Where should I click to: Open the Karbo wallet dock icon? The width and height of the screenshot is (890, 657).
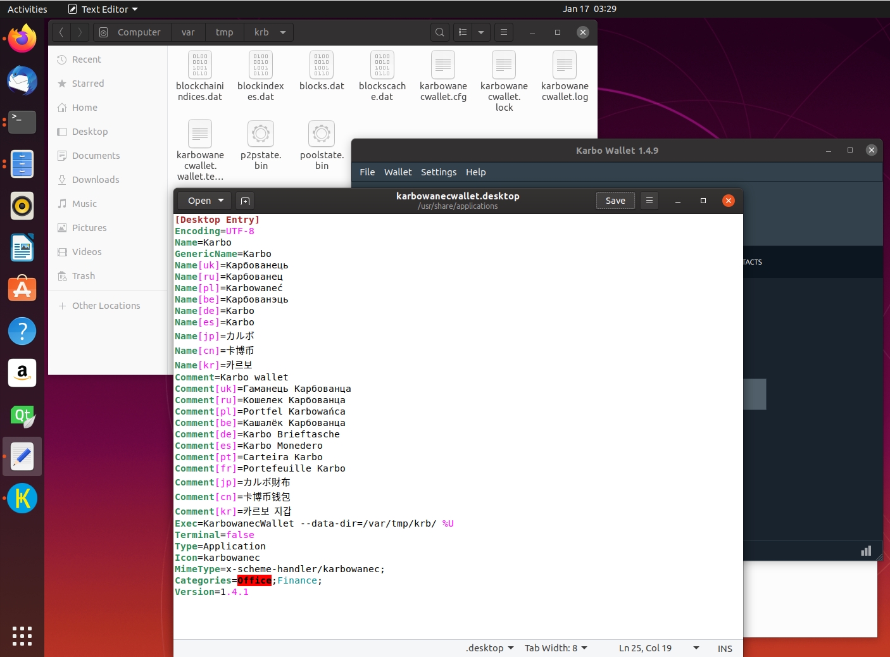click(x=22, y=498)
